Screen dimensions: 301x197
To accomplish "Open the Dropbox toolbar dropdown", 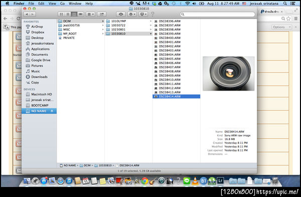I will (143, 14).
